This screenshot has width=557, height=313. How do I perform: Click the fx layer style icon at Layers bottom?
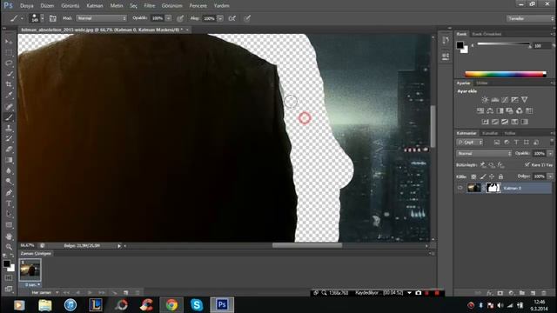[489, 293]
